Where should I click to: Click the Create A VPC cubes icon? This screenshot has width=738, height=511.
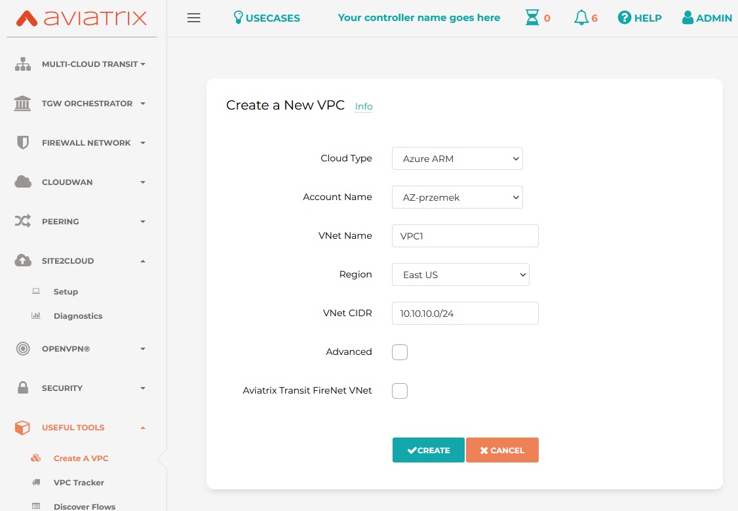point(36,458)
